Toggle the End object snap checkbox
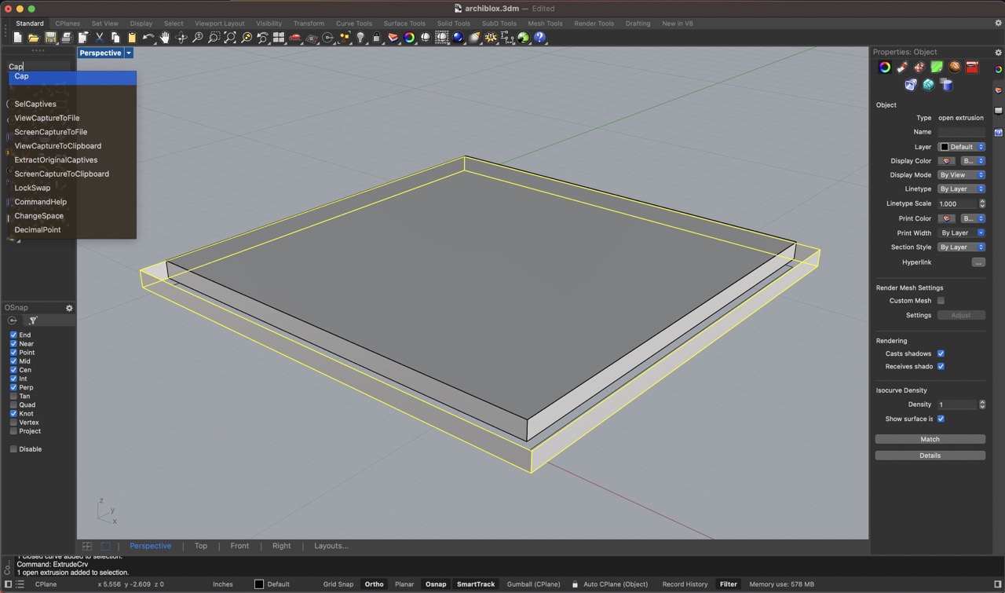This screenshot has height=593, width=1005. coord(13,335)
